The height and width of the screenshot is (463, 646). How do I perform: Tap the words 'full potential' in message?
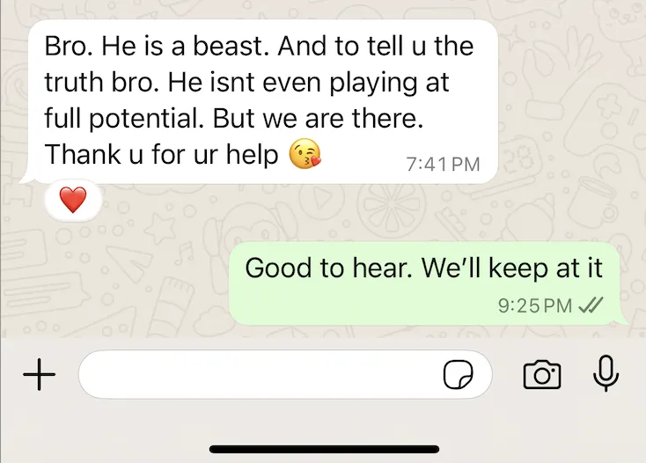[124, 119]
